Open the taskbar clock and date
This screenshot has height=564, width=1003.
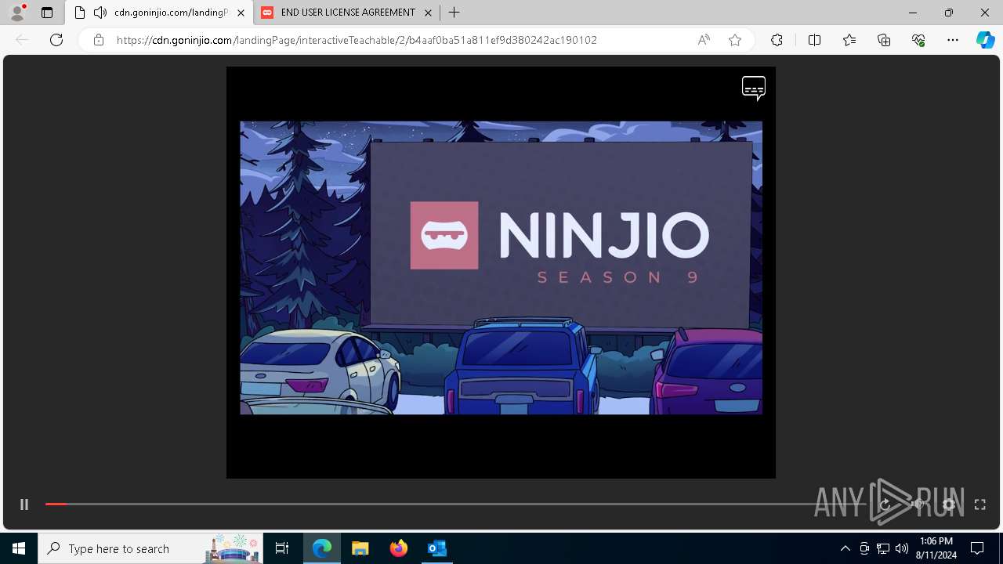click(x=936, y=548)
